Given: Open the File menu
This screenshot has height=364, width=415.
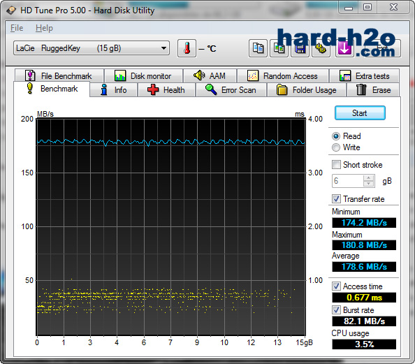Looking at the screenshot, I should [17, 28].
